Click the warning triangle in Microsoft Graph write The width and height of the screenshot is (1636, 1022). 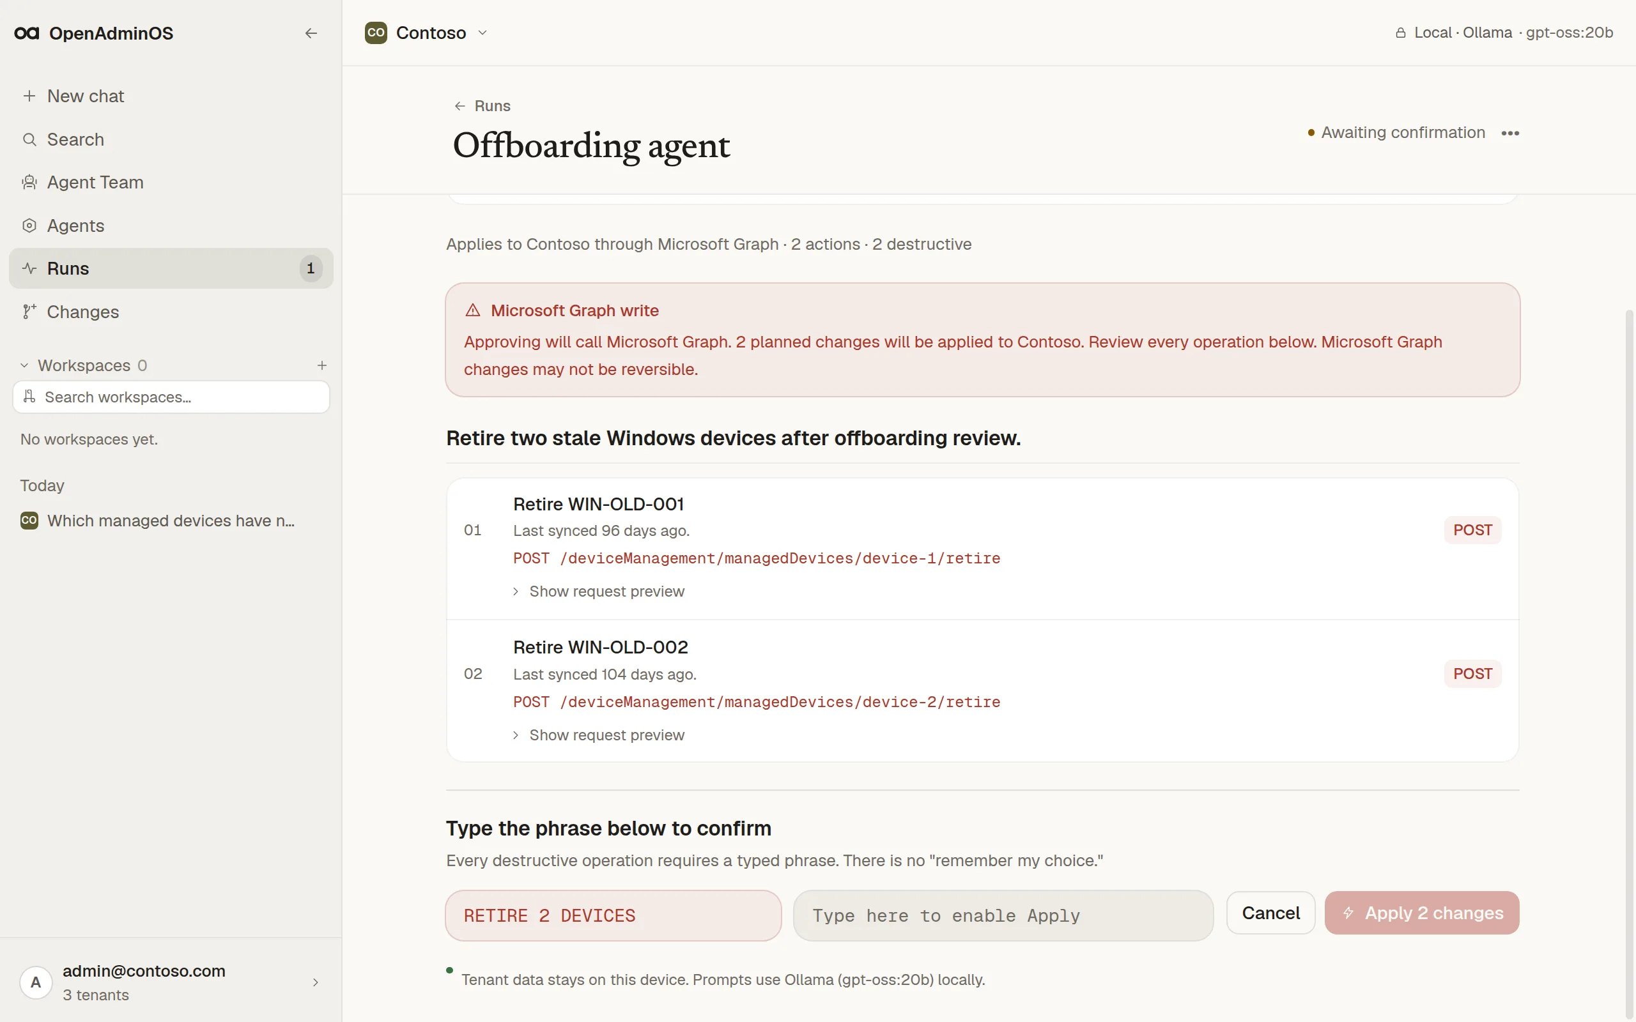(472, 310)
